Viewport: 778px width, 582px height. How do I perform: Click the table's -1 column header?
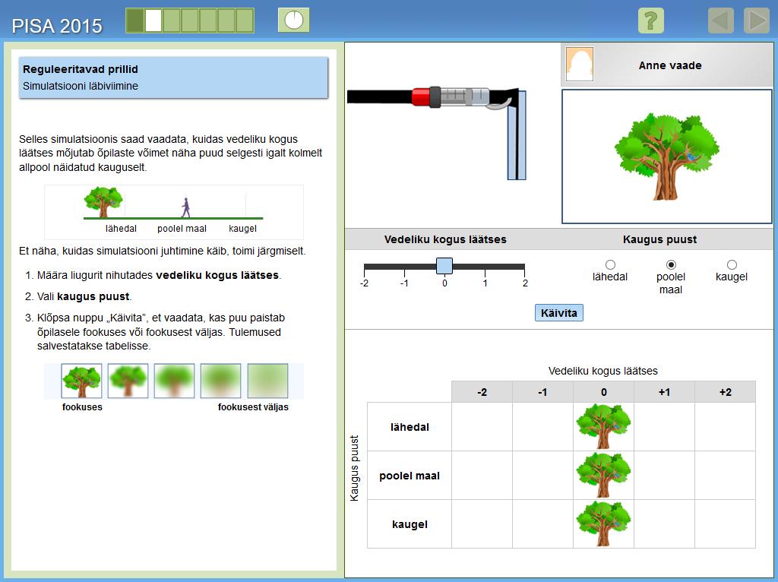coord(542,392)
